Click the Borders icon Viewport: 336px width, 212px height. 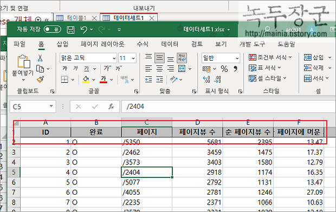click(64, 79)
